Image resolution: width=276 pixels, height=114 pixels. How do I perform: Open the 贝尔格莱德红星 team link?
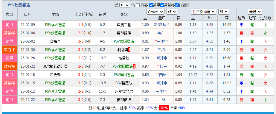click(55, 66)
